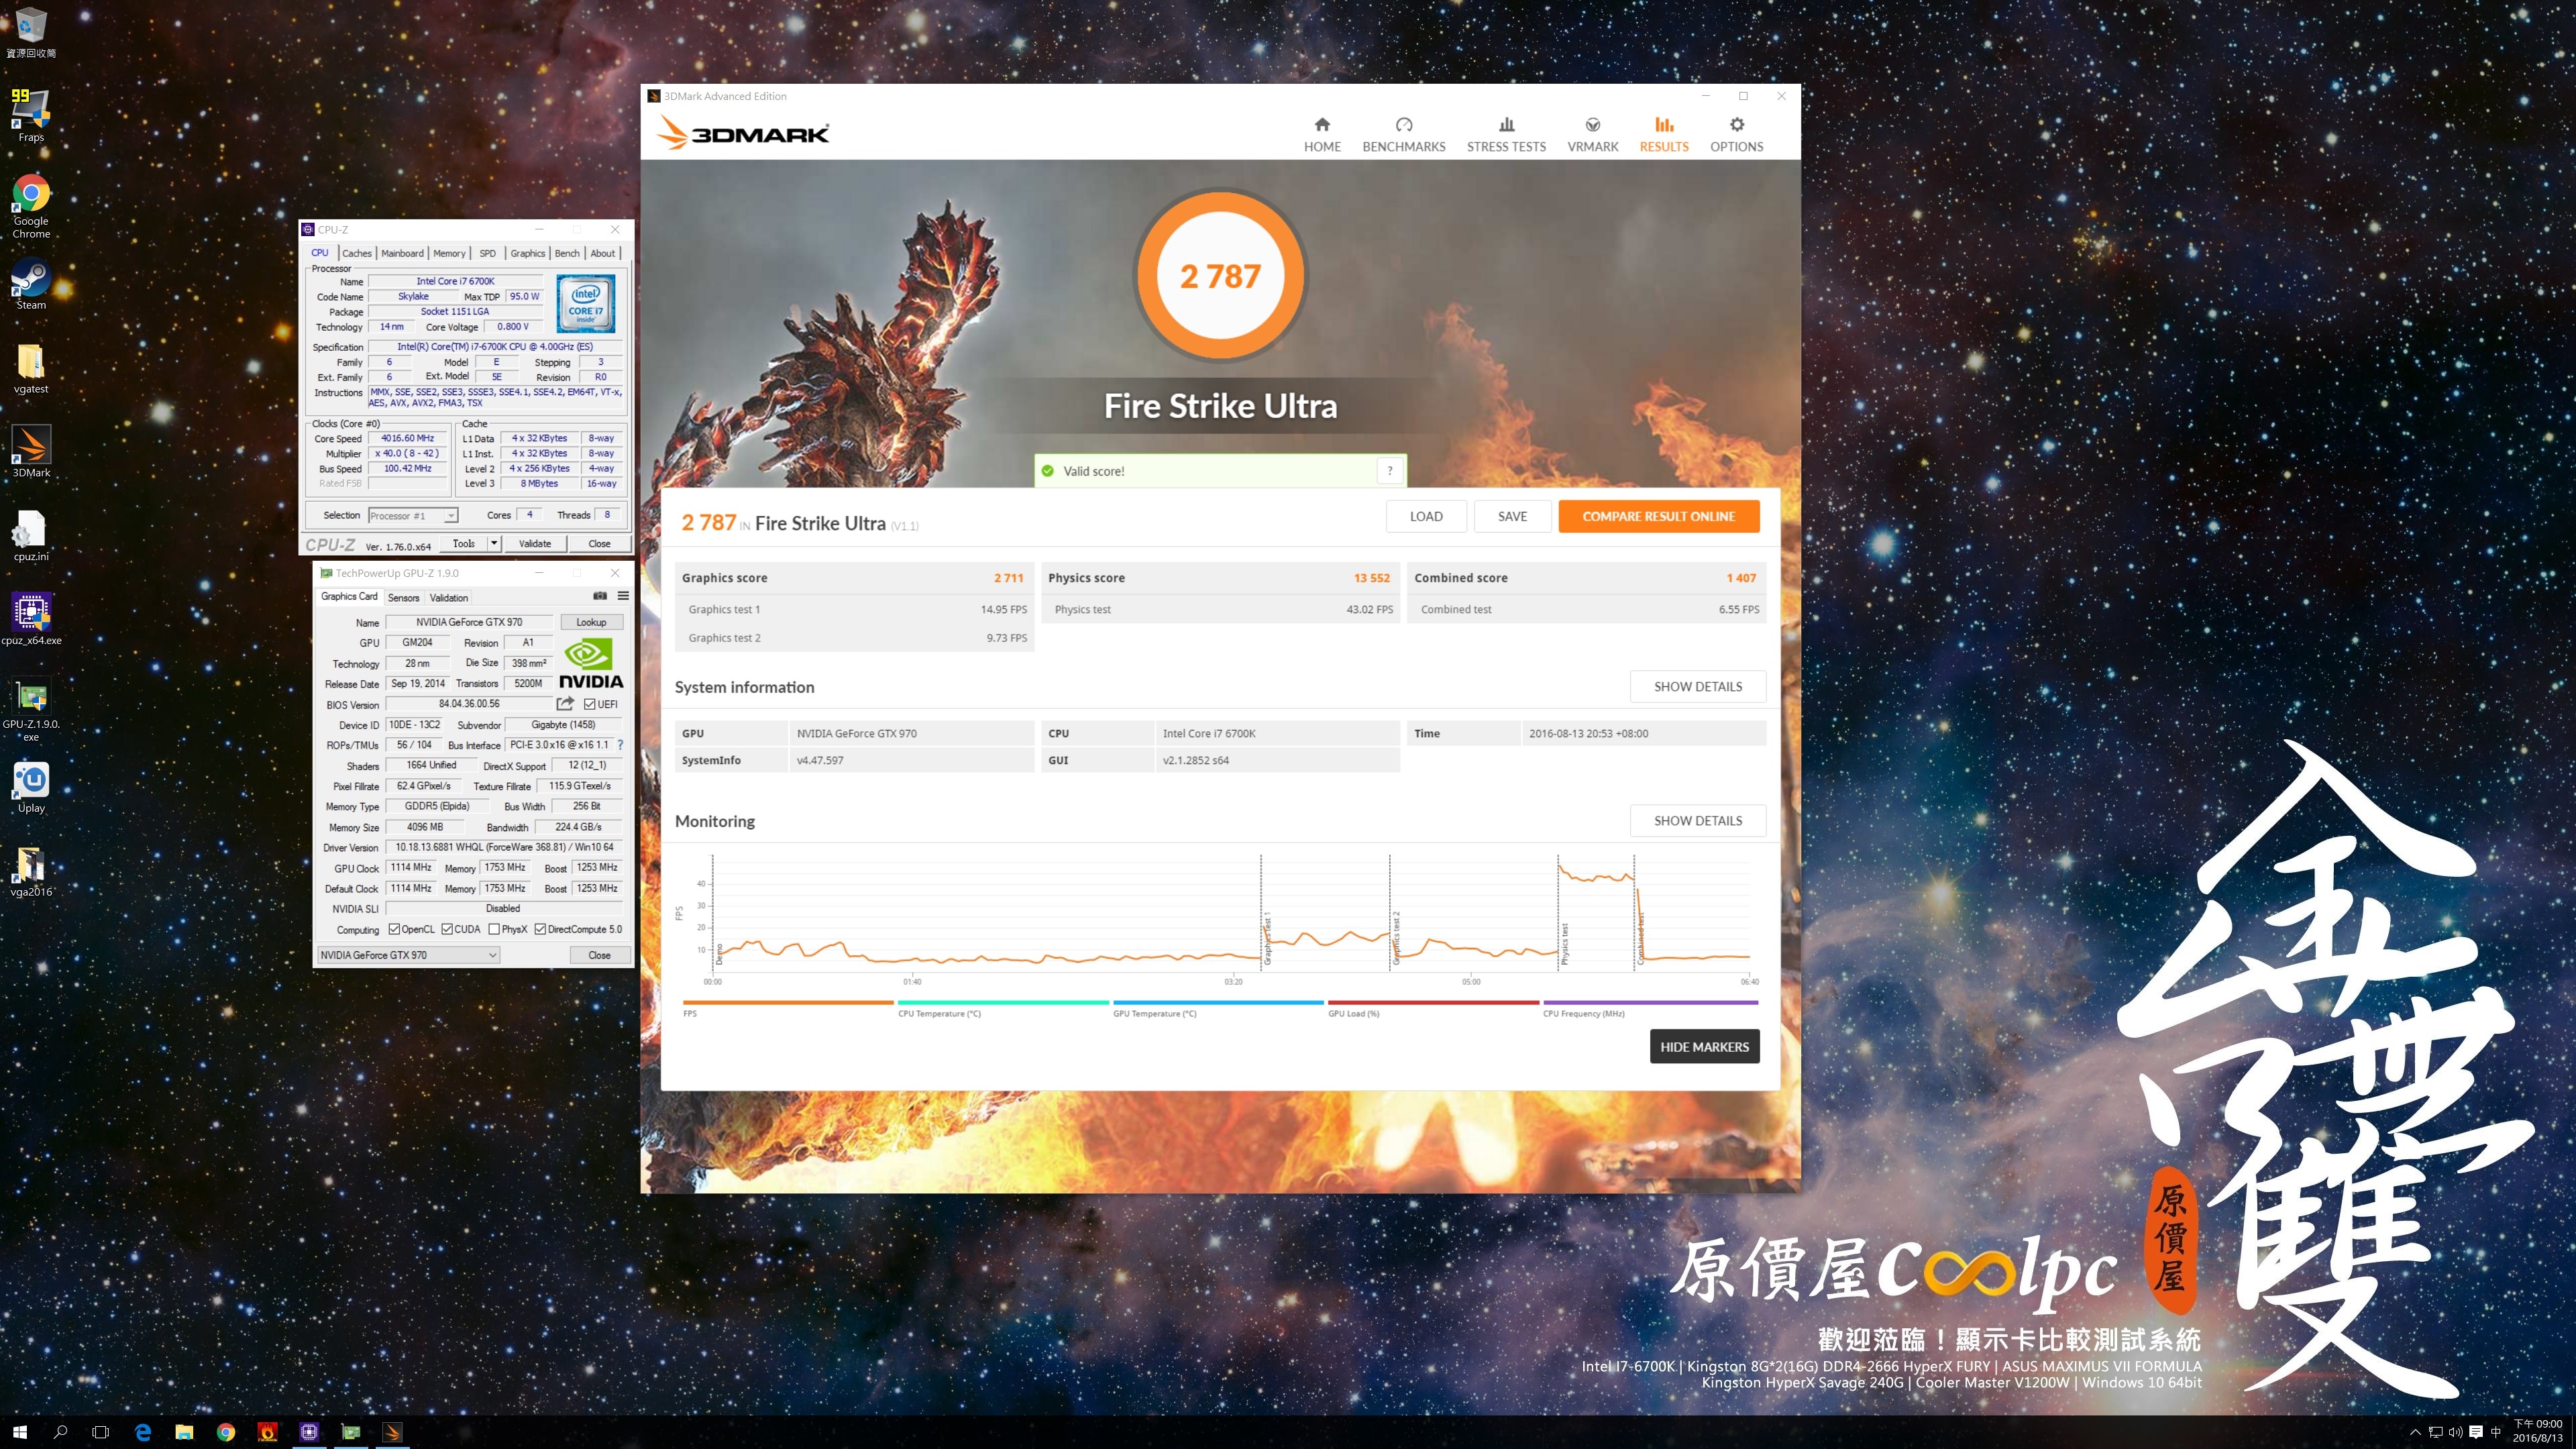Open Google Chrome desktop icon
Image resolution: width=2576 pixels, height=1449 pixels.
point(31,207)
